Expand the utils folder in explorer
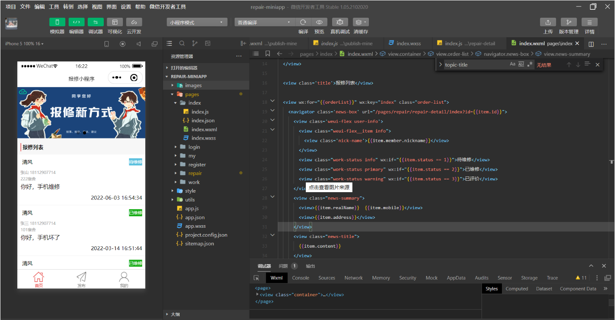This screenshot has height=320, width=615. coord(190,200)
